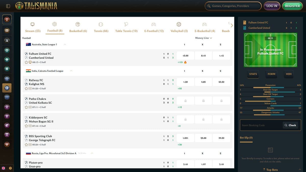This screenshot has width=306, height=172.
Task: Open the red diamond icon in sidebar
Action: pyautogui.click(x=7, y=144)
